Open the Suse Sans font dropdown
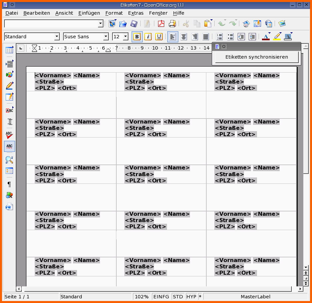Image resolution: width=312 pixels, height=303 pixels. (x=106, y=37)
